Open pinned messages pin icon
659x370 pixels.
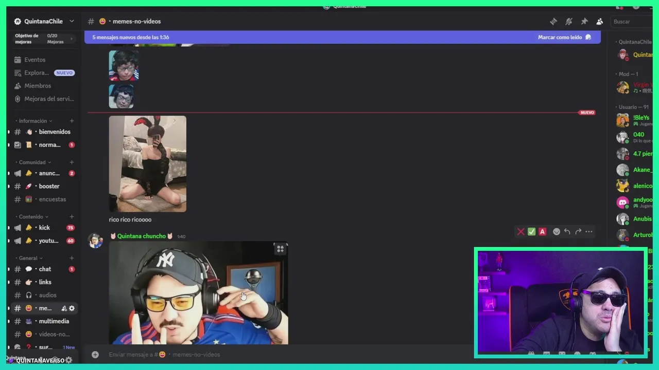(584, 22)
